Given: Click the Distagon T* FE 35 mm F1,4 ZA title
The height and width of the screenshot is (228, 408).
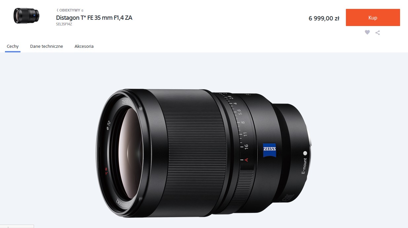Looking at the screenshot, I should click(94, 18).
